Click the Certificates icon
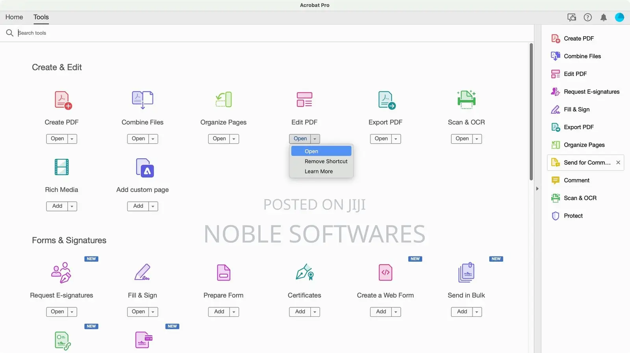This screenshot has height=353, width=630. click(x=304, y=272)
